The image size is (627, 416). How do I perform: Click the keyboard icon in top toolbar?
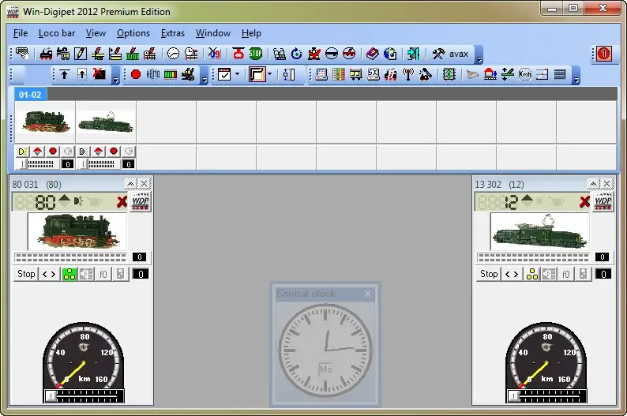click(22, 54)
